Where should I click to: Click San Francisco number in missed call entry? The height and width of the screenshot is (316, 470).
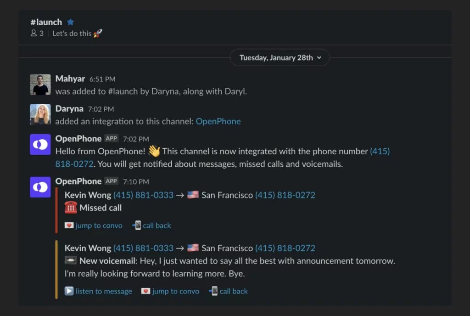(x=285, y=195)
